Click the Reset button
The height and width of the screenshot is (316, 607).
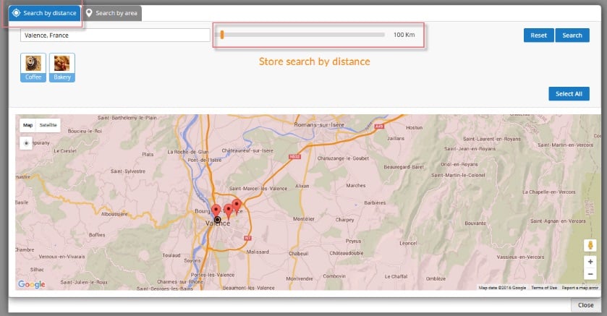(539, 35)
